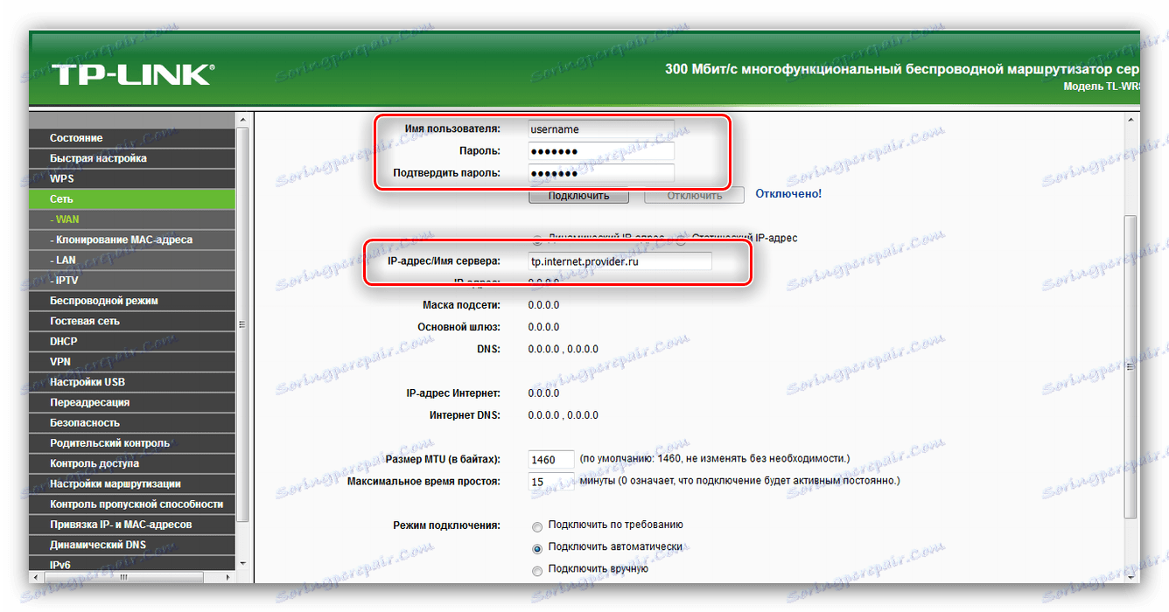1169x612 pixels.
Task: Click the Интернет DNS label
Action: coord(465,415)
